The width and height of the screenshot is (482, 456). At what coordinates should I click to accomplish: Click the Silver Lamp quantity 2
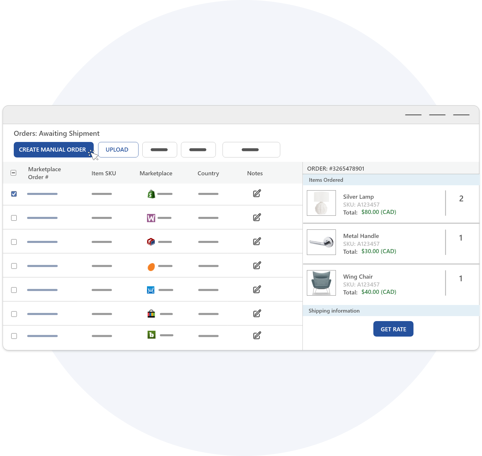point(461,198)
